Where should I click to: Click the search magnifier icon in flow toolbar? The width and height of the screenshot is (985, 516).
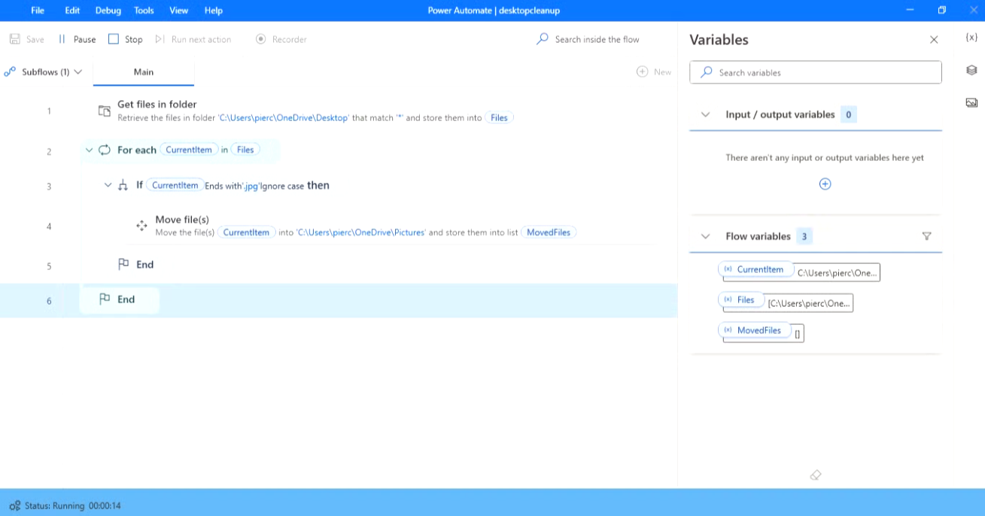(543, 39)
